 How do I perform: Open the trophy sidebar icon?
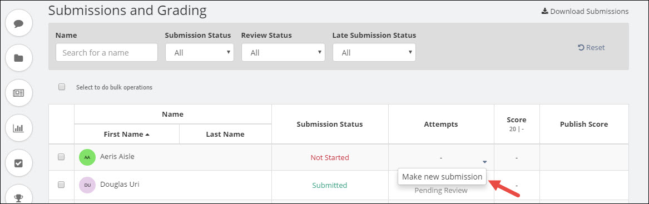(18, 195)
